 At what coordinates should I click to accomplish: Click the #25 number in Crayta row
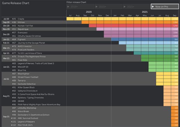[14, 19]
